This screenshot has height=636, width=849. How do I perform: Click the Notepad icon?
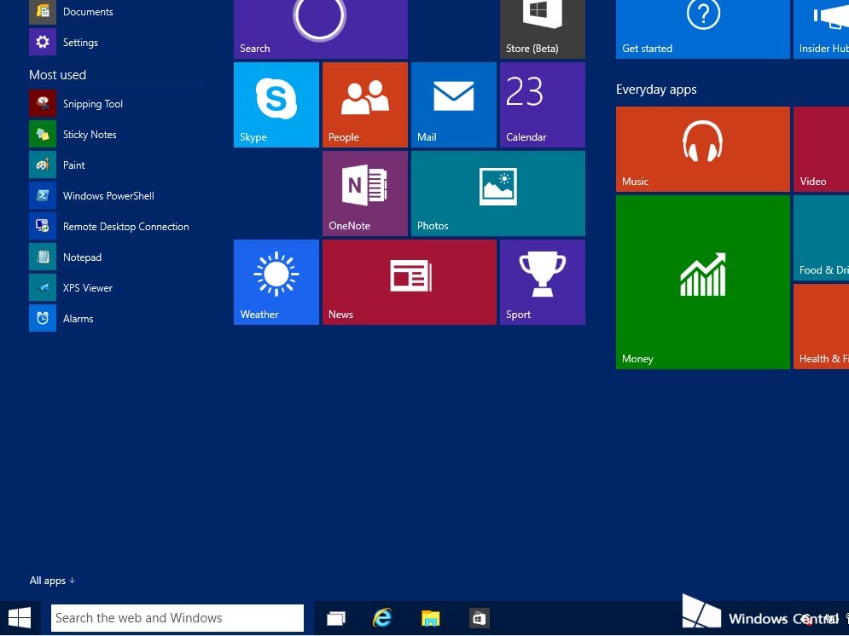43,257
